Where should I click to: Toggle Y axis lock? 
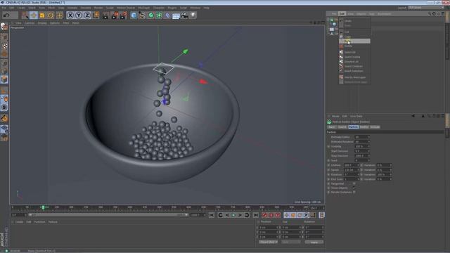click(79, 15)
